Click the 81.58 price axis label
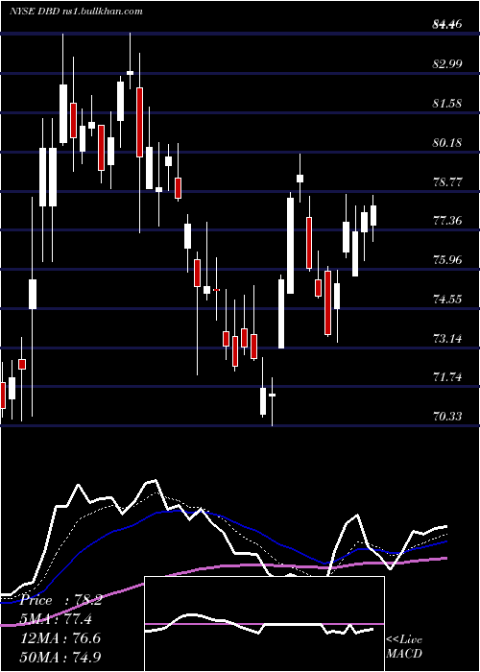This screenshot has width=480, height=672. tap(447, 104)
